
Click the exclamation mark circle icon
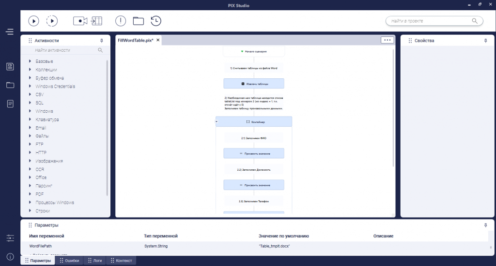point(121,21)
